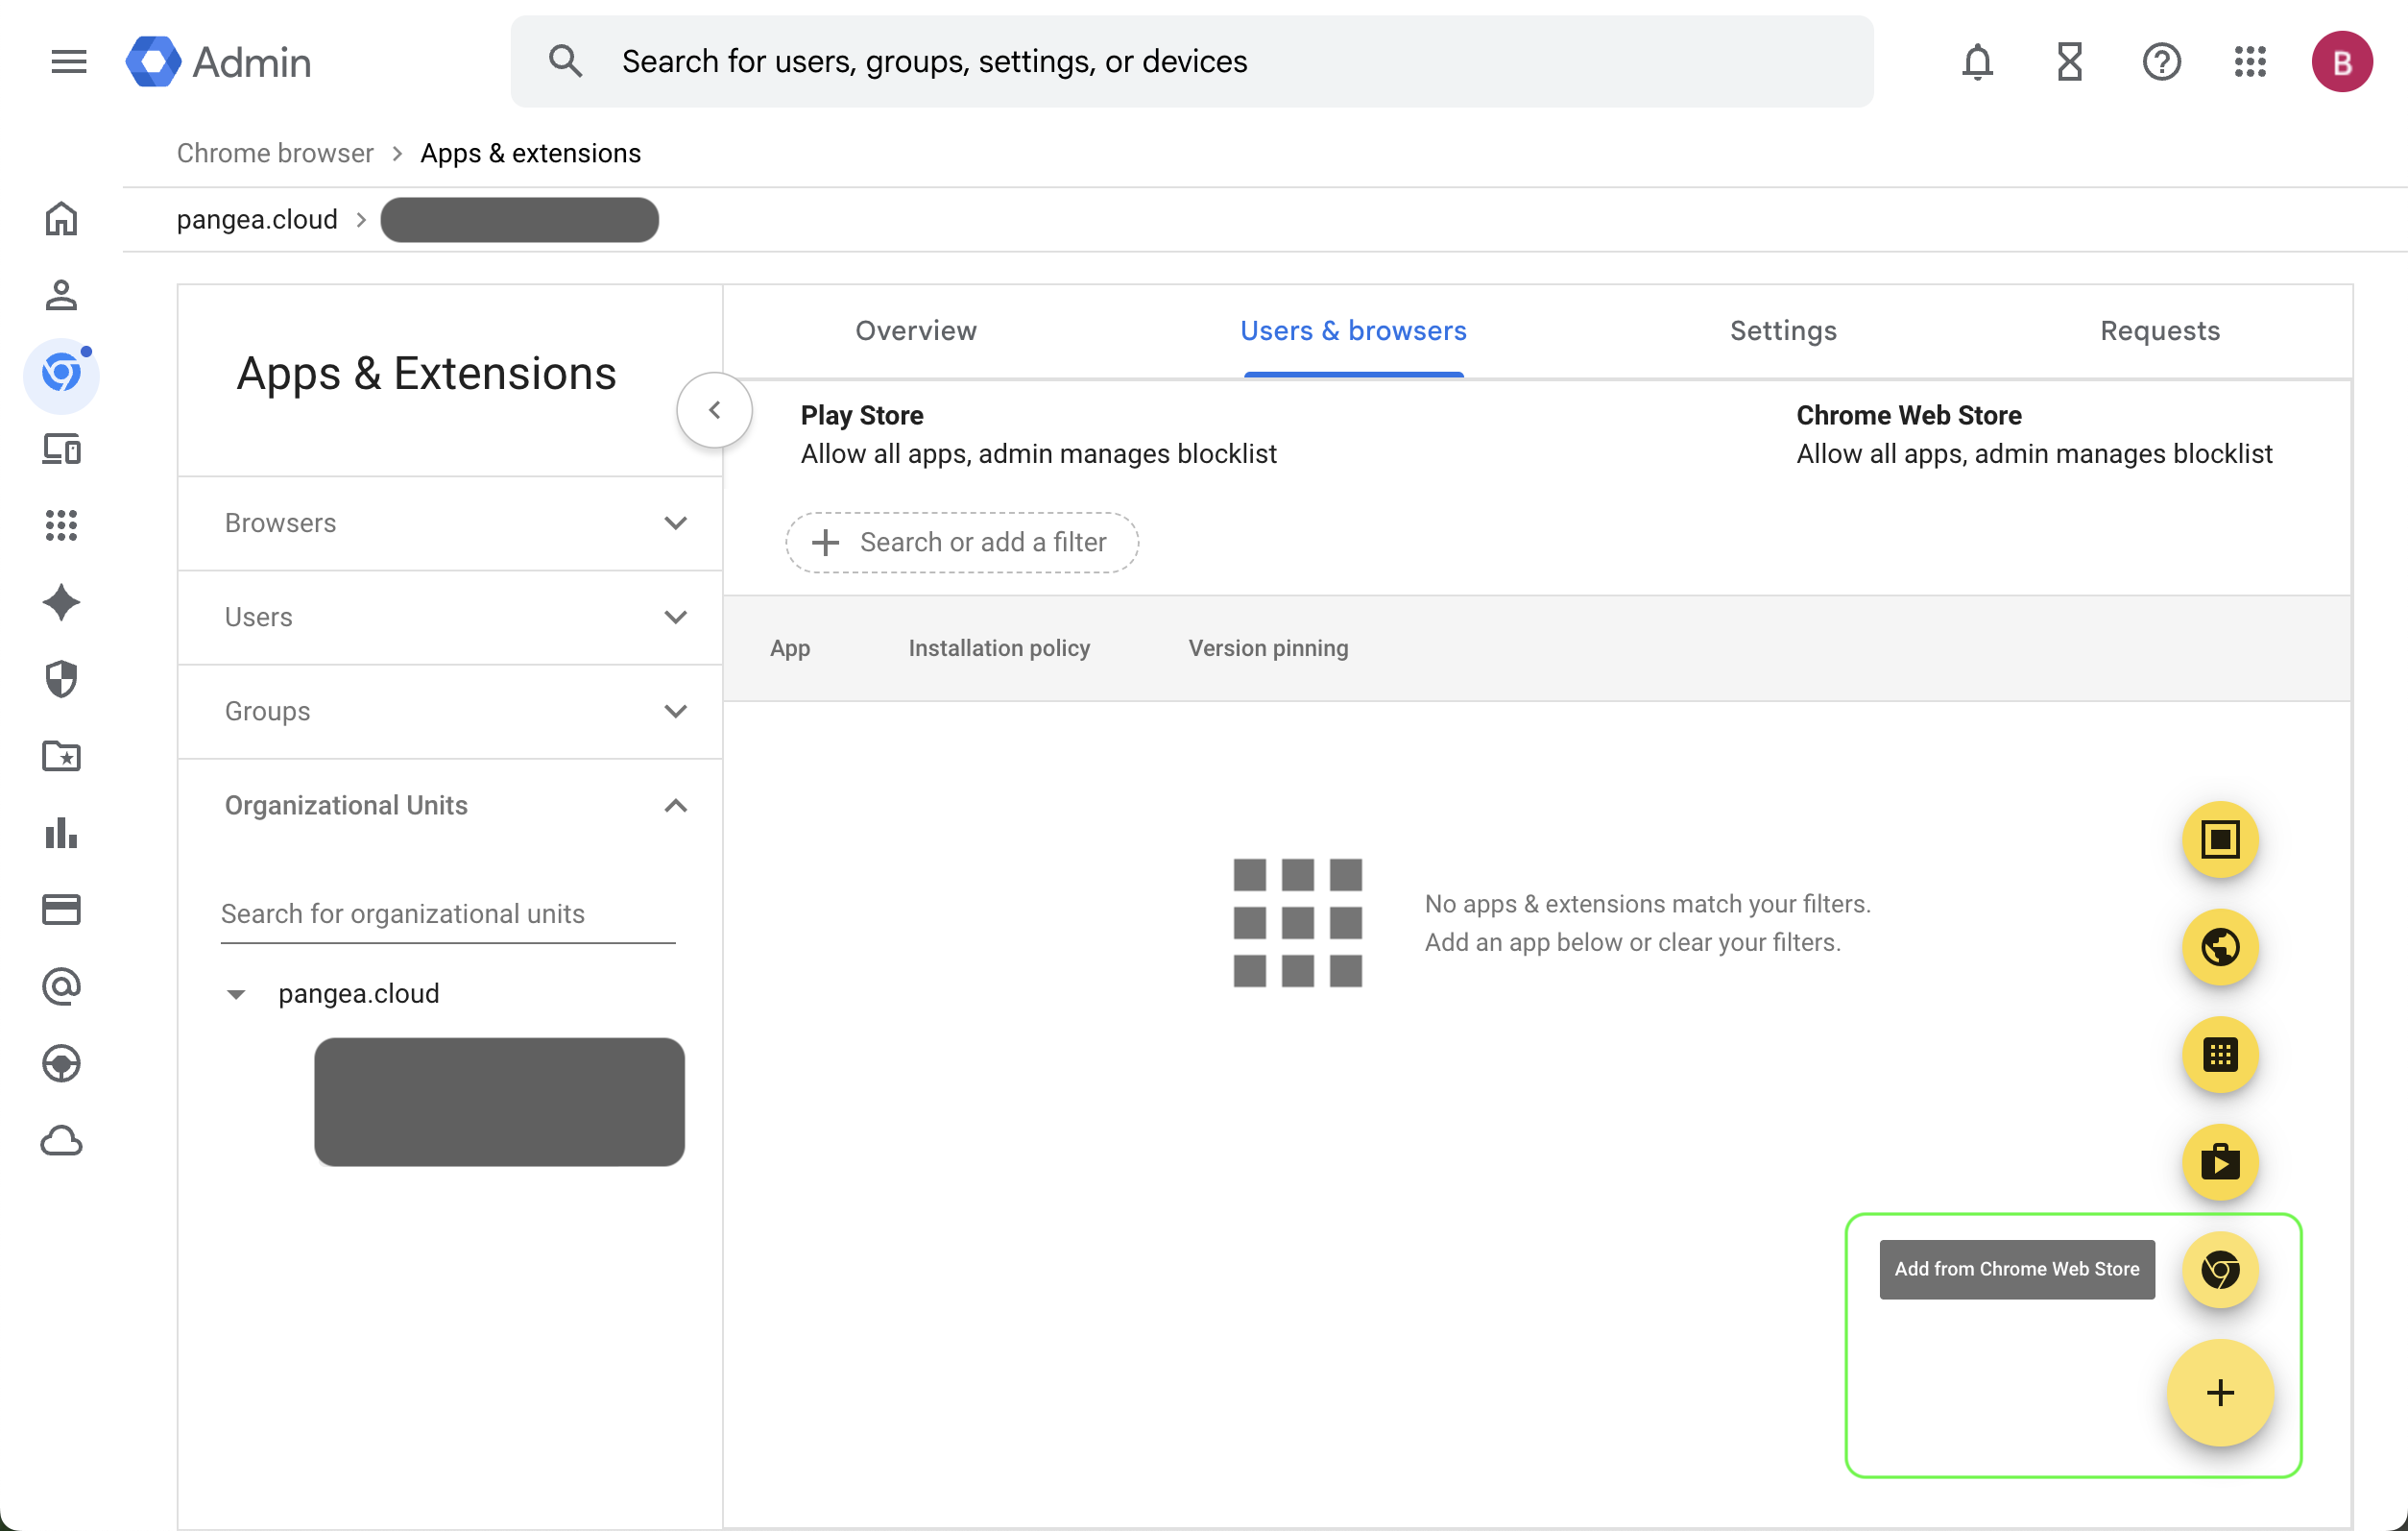Go to Home in the sidebar
Image resolution: width=2408 pixels, height=1531 pixels.
[x=61, y=218]
